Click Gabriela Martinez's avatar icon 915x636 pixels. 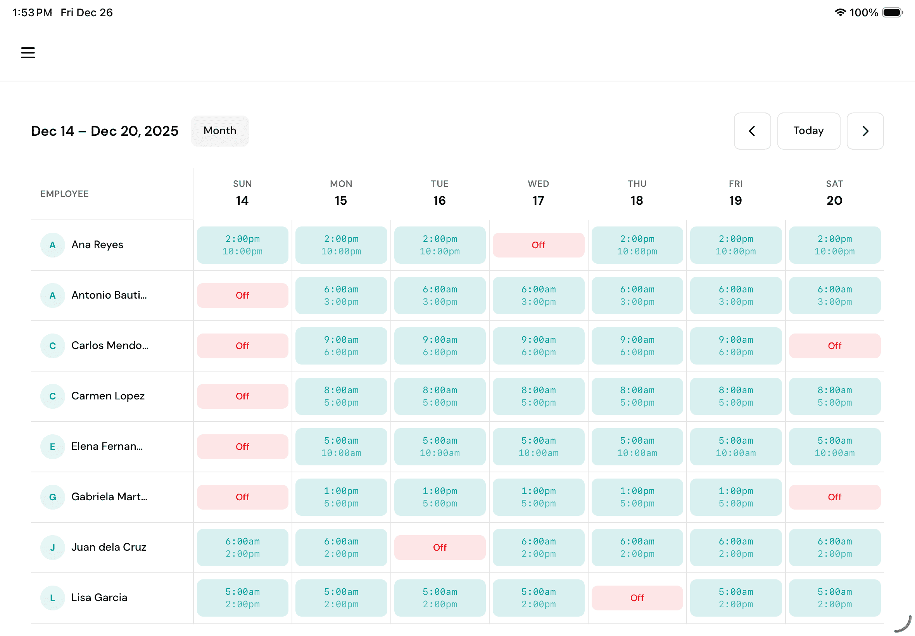tap(52, 497)
